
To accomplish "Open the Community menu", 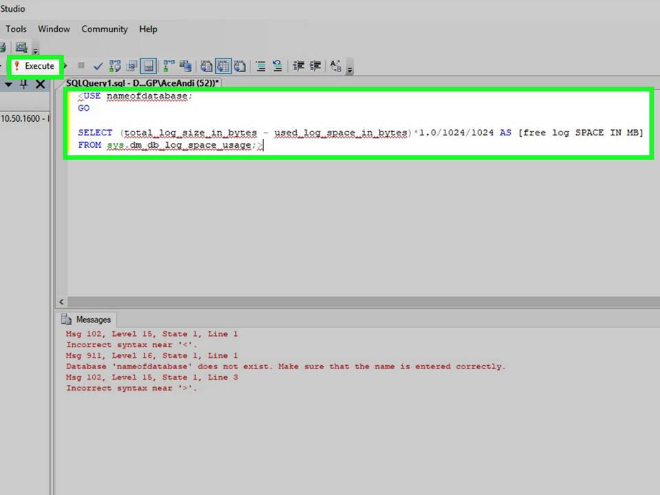I will 104,29.
